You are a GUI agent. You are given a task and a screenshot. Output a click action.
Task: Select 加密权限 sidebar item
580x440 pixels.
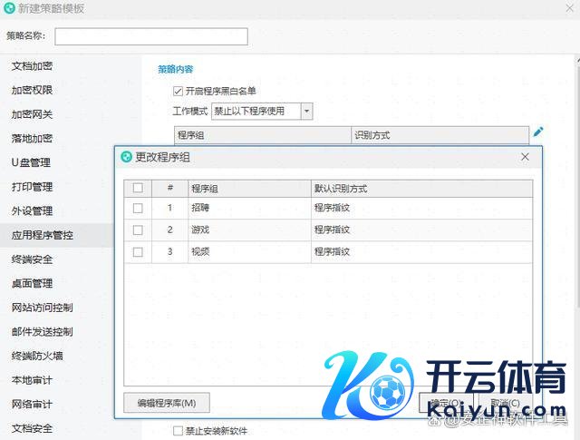point(33,91)
